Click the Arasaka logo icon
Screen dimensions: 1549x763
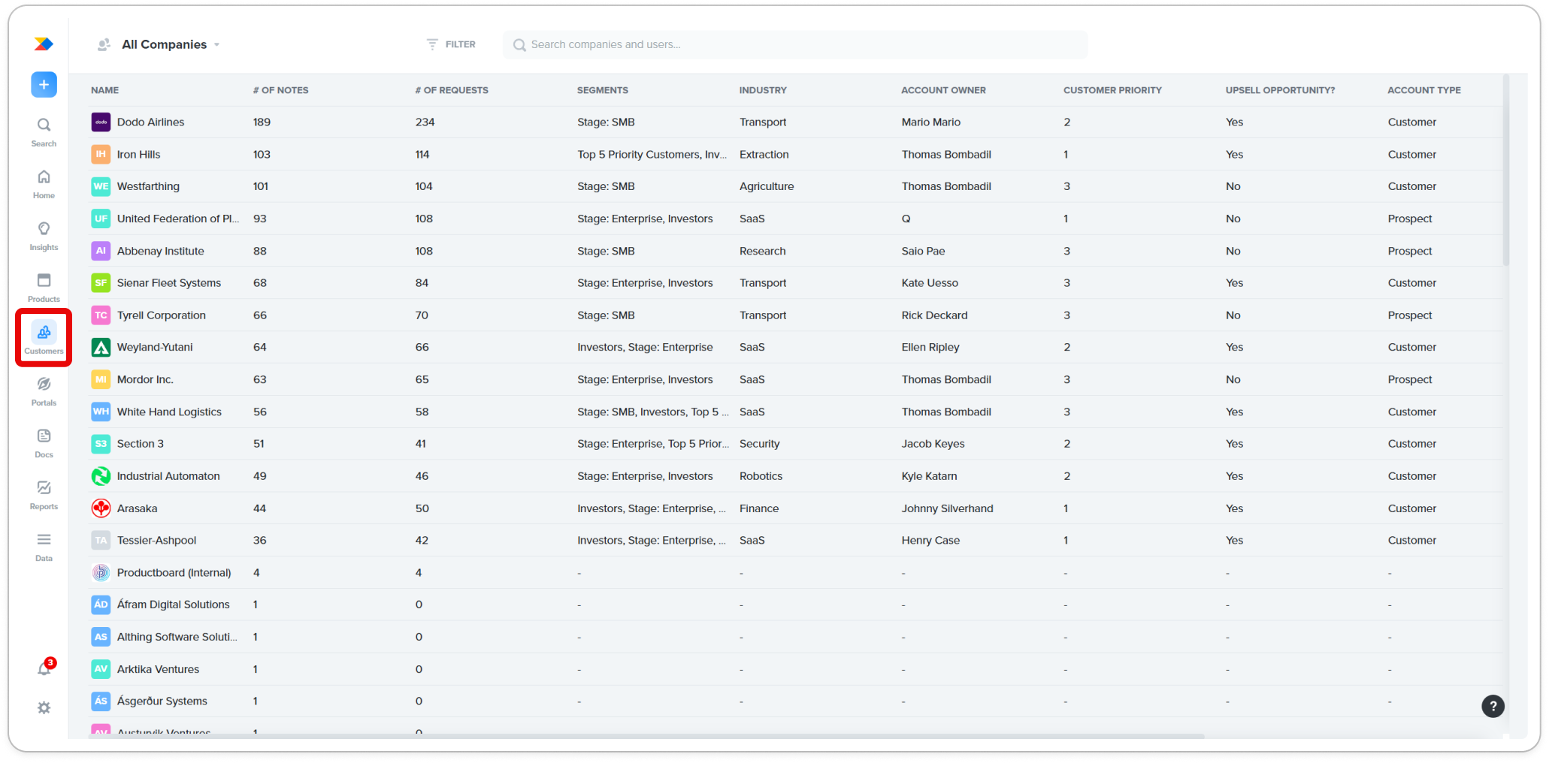(101, 508)
